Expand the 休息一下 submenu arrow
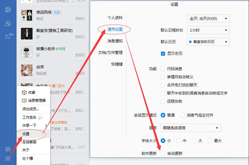 click(x=46, y=126)
